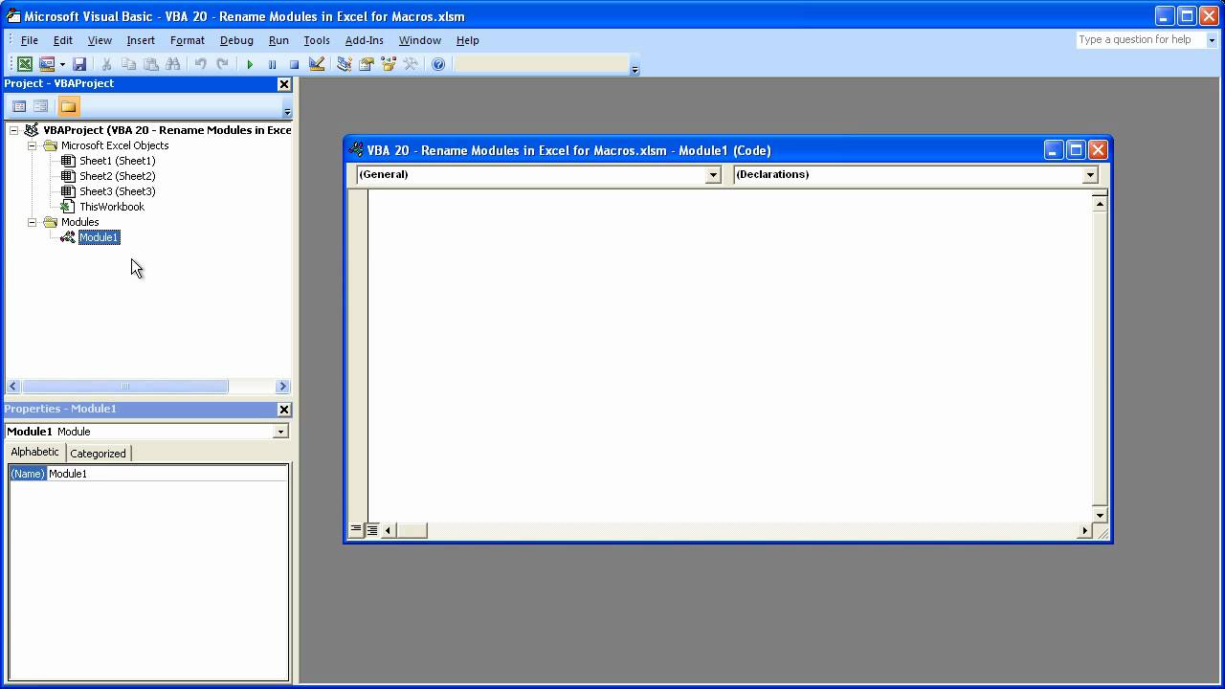
Task: Click View Object icon in Project pane
Action: pos(41,106)
